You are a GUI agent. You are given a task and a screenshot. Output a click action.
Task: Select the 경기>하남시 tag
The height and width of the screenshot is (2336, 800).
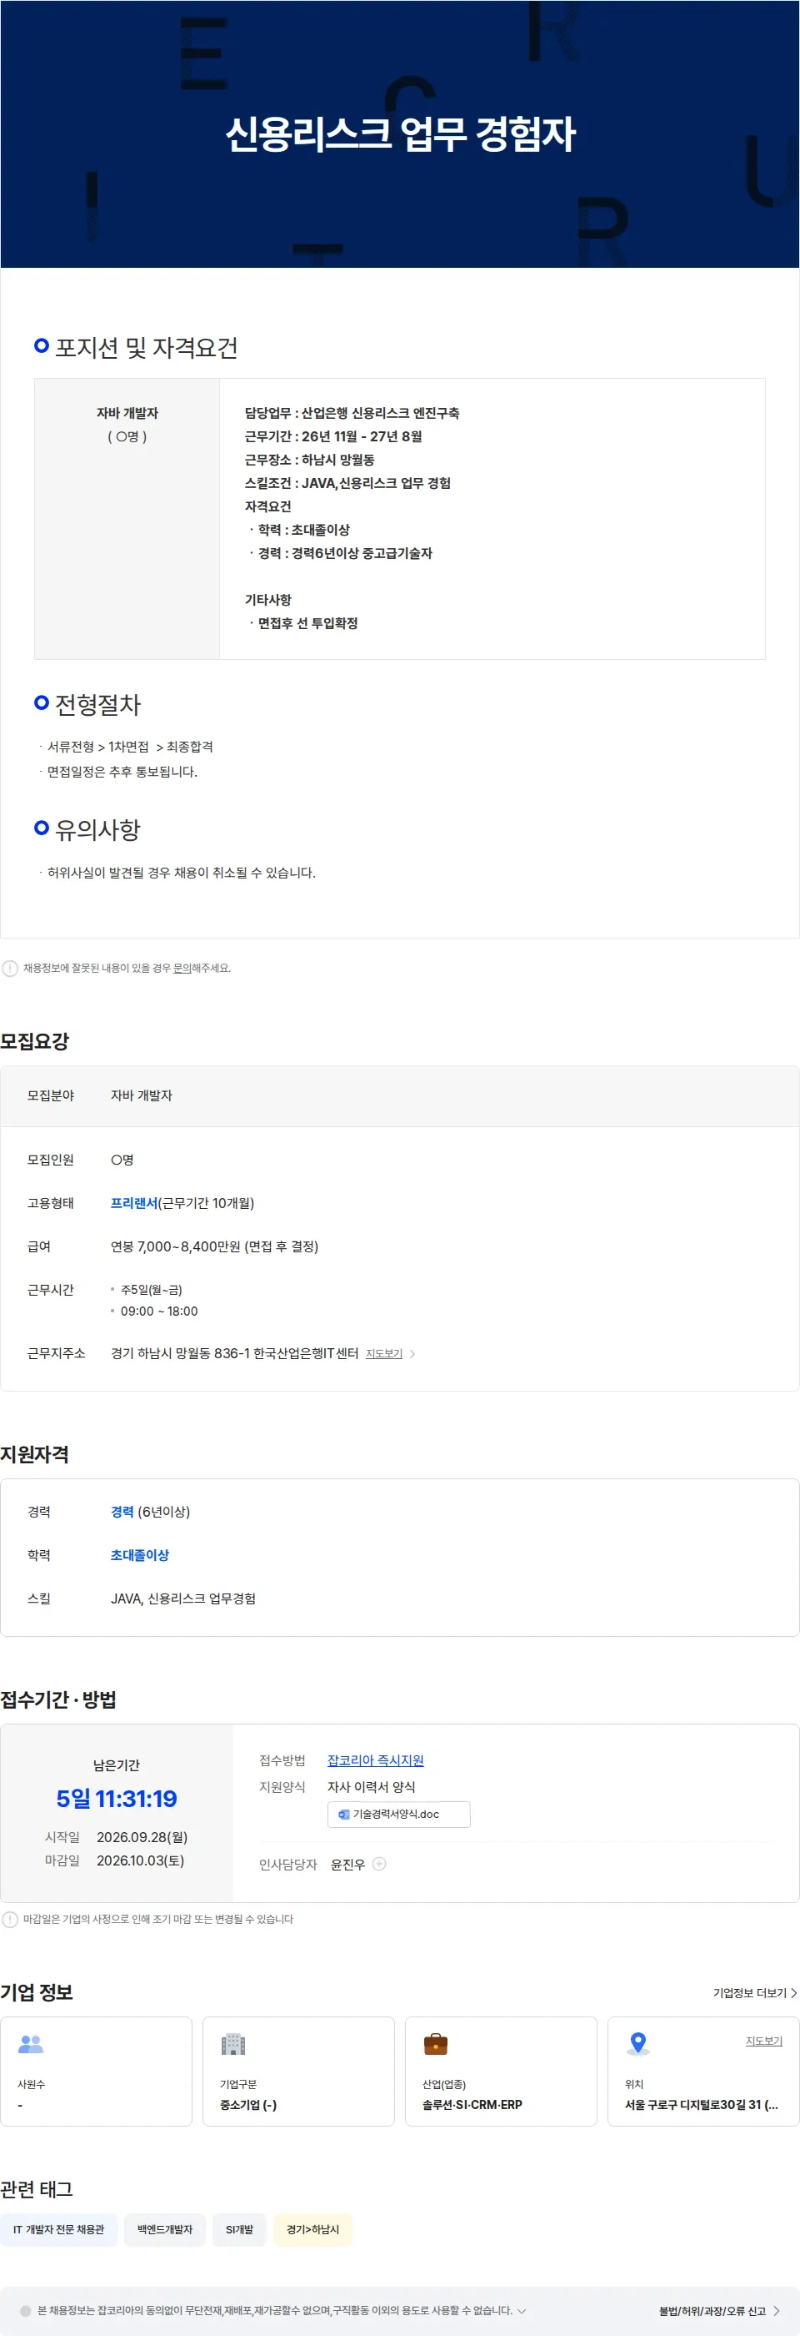point(312,2229)
